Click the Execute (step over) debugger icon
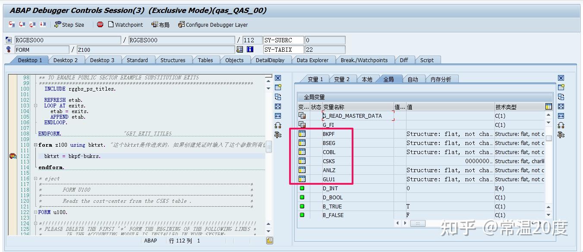This screenshot has height=252, width=583. tap(22, 25)
